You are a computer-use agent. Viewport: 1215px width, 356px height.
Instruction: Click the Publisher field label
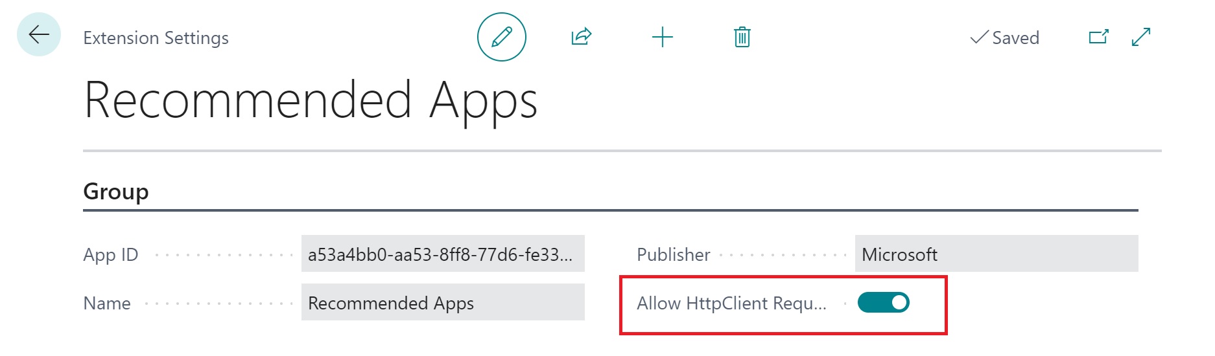tap(673, 254)
